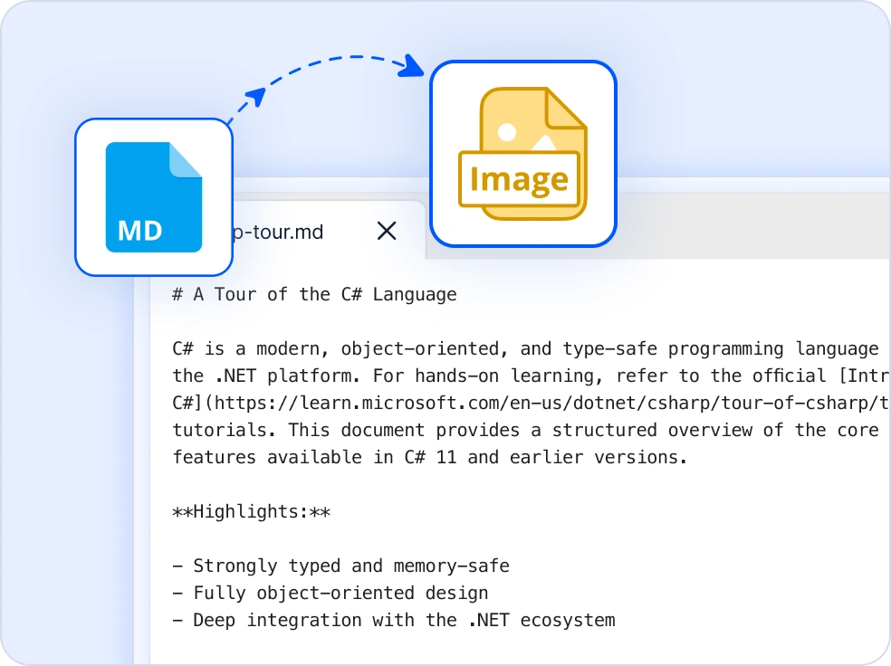Viewport: 891px width, 666px height.
Task: Click line starting 'tutorials. This document provides'
Action: click(x=525, y=430)
